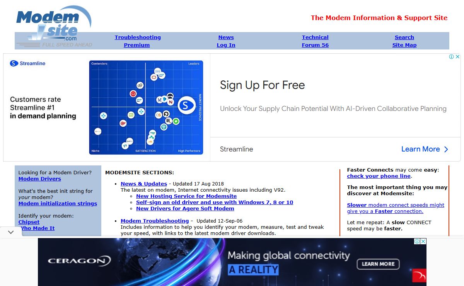This screenshot has width=464, height=286.
Task: Click the Streamline logo in the ad
Action: [27, 63]
